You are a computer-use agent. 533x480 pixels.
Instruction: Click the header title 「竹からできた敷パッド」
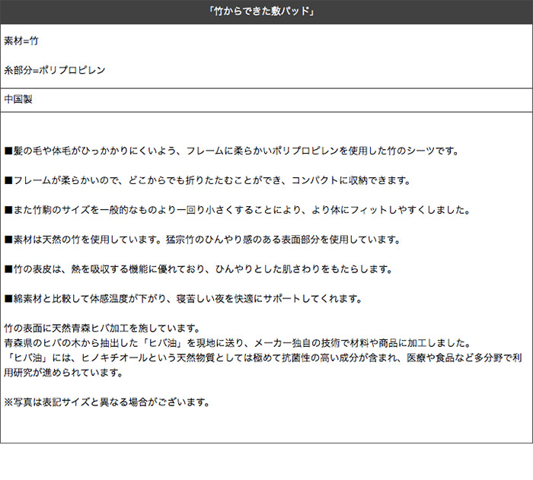click(x=261, y=11)
